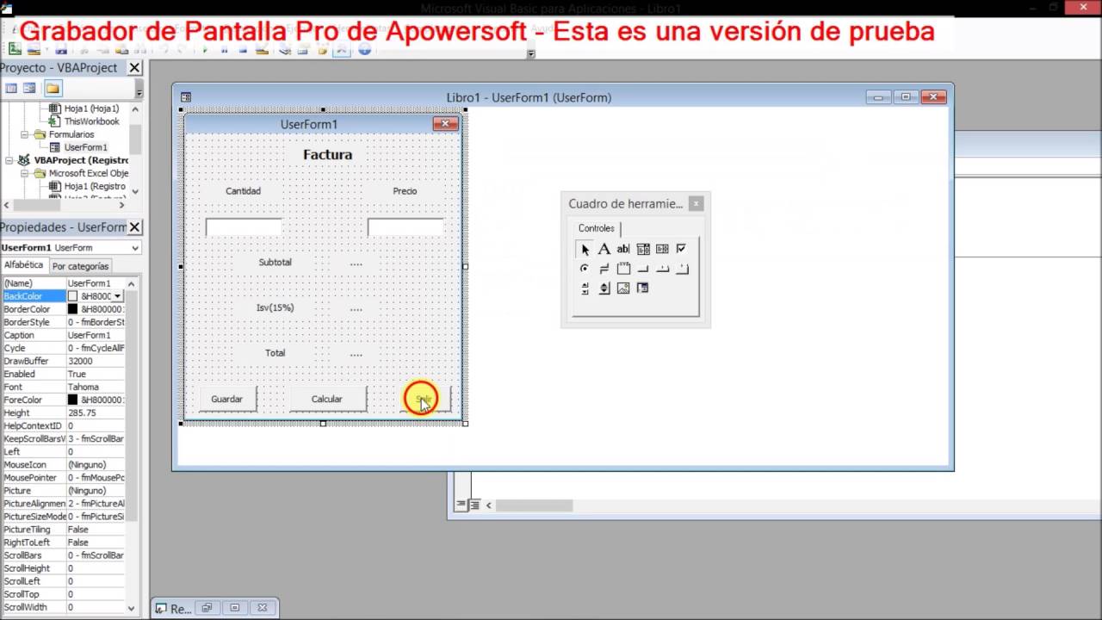The width and height of the screenshot is (1102, 620).
Task: Click the UserForm1 form close X
Action: click(x=445, y=124)
